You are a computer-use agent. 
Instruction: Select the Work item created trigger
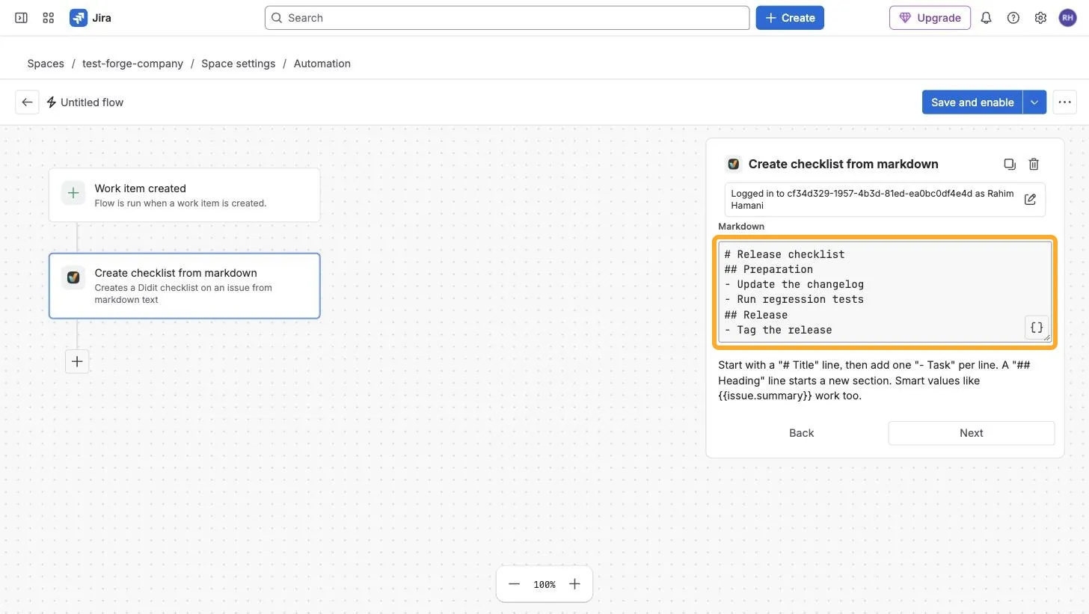pos(185,195)
